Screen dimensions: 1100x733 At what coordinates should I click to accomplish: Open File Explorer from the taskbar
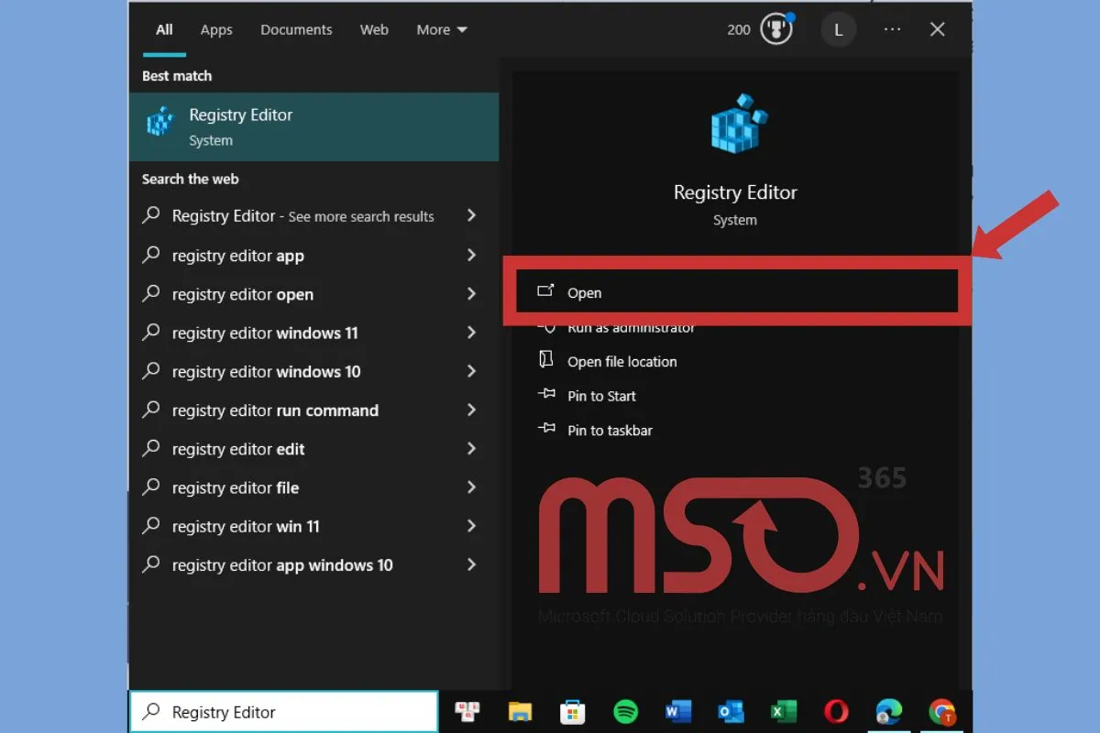coord(520,712)
